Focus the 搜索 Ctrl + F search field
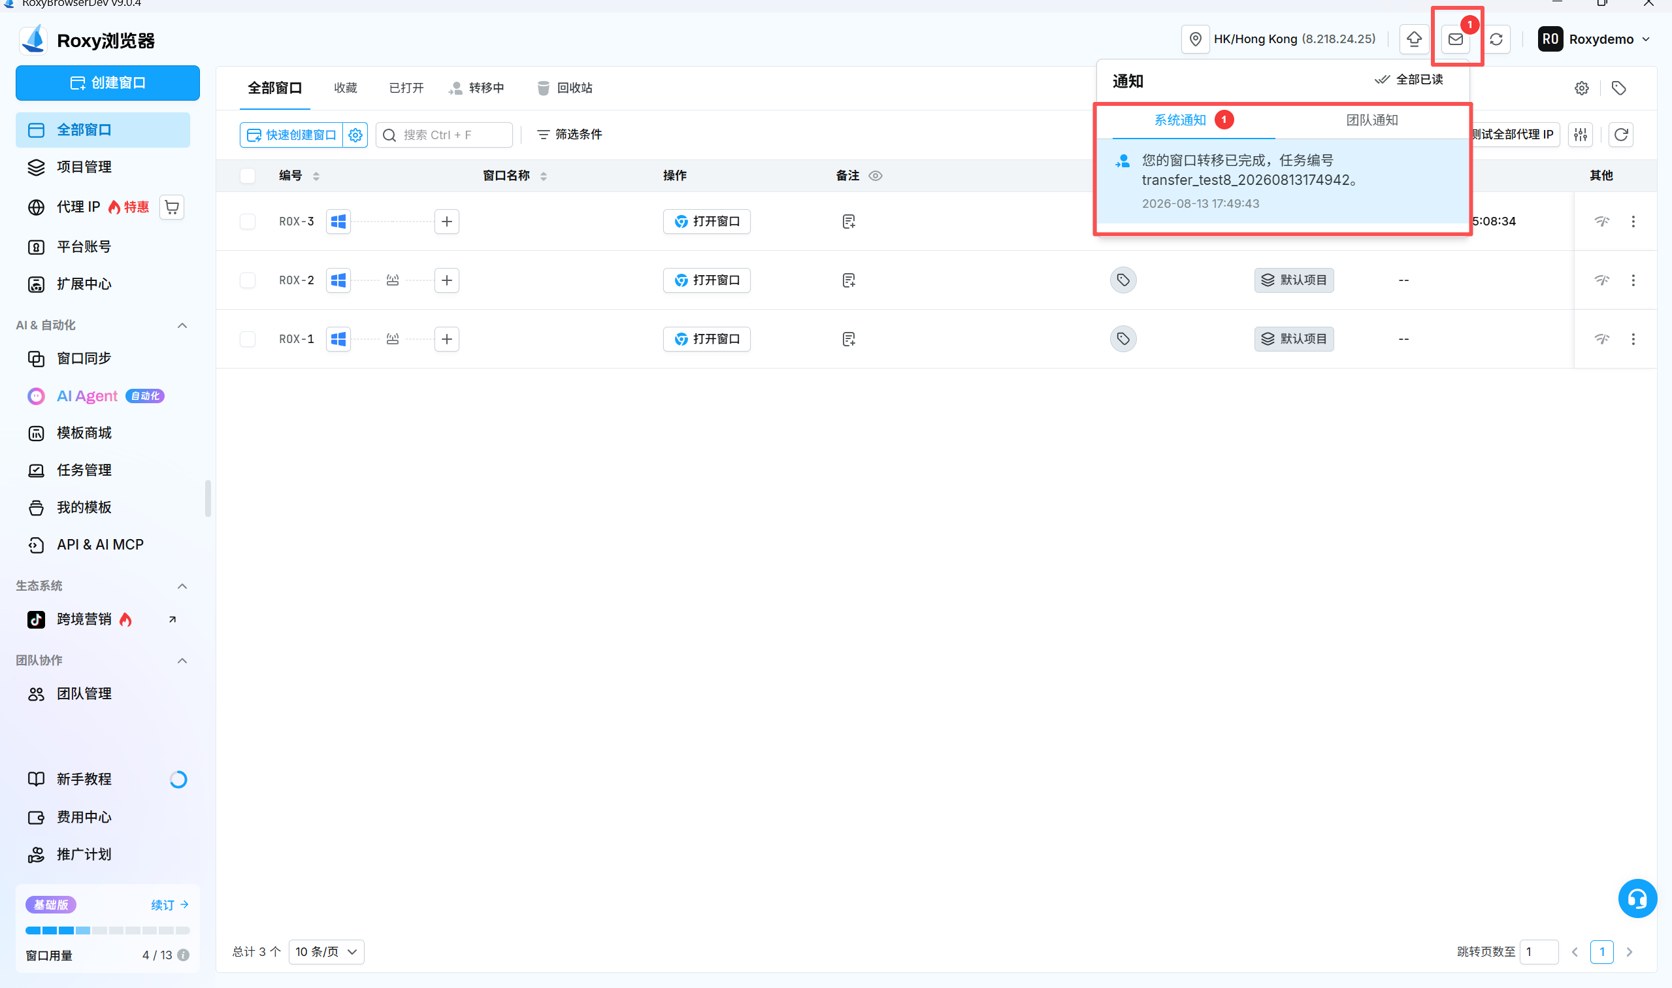Screen dimensions: 1672x988 pyautogui.click(x=444, y=135)
